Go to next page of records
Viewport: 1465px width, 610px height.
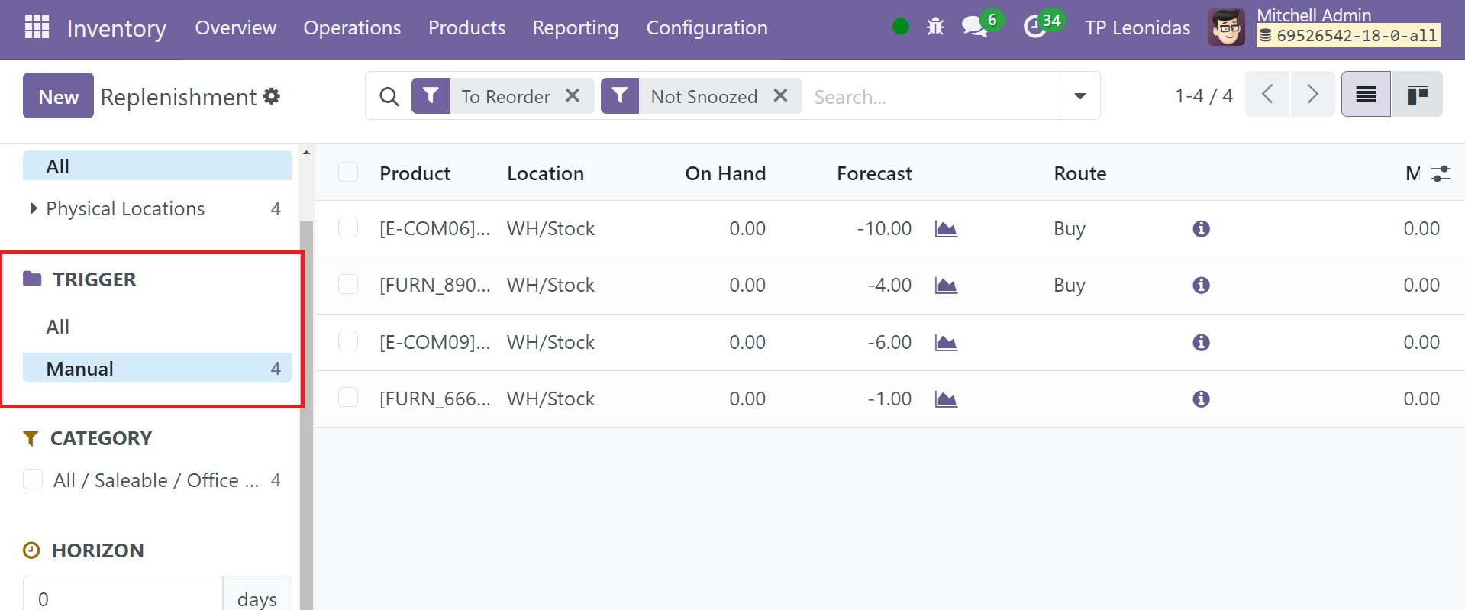coord(1312,95)
